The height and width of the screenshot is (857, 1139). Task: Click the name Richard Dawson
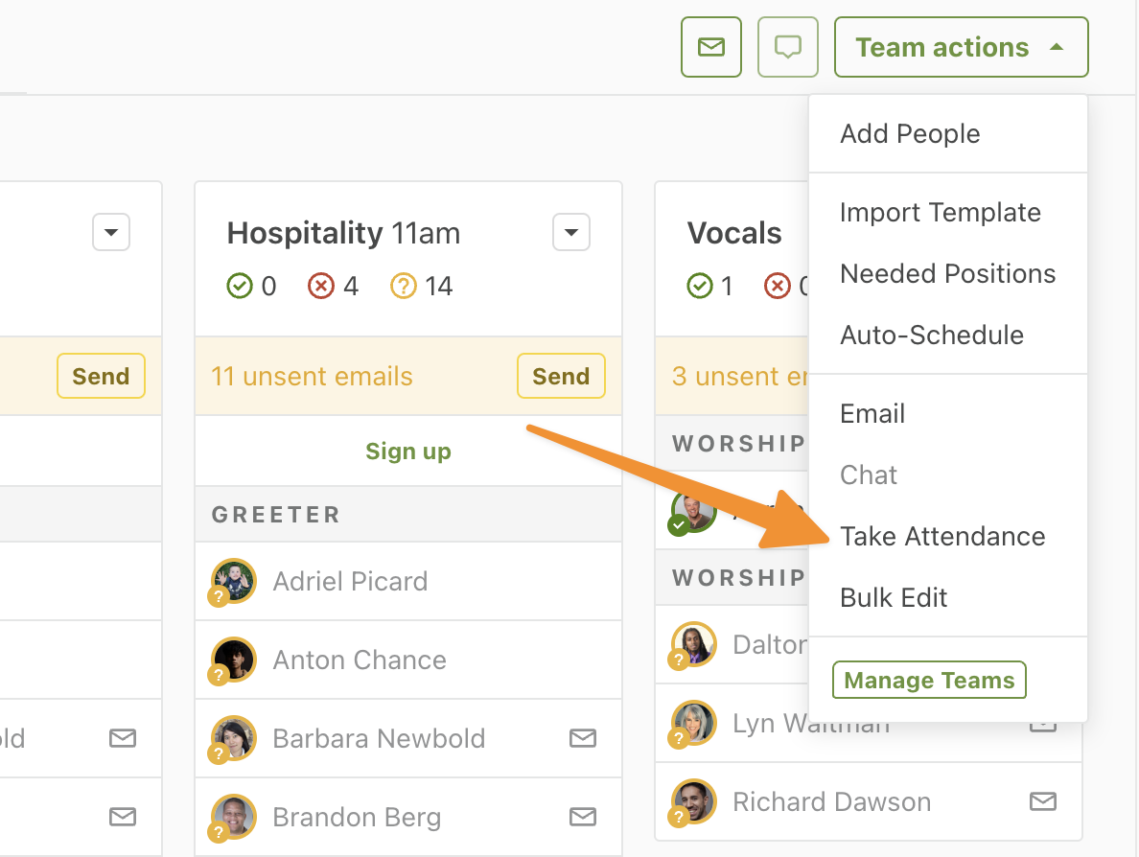pyautogui.click(x=832, y=801)
